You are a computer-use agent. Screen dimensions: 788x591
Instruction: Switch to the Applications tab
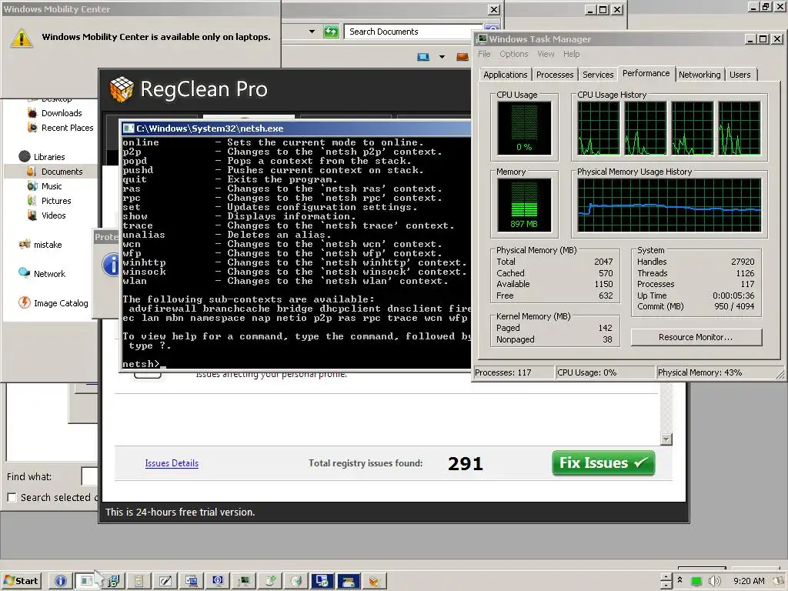505,75
